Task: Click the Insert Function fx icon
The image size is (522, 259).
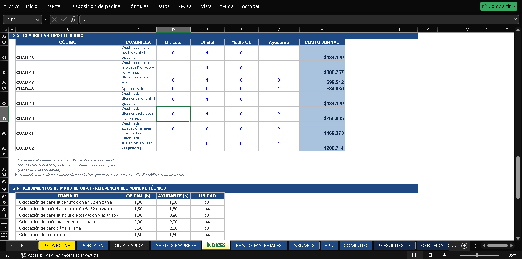Action: [x=73, y=19]
